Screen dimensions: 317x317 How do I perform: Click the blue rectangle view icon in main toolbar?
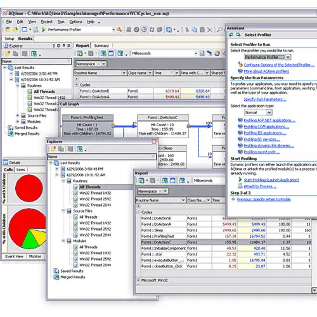(x=25, y=30)
